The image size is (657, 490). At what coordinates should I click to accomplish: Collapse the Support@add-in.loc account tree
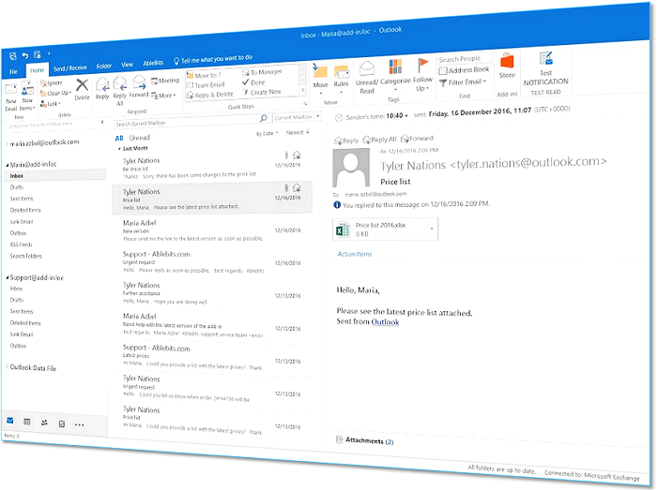pyautogui.click(x=8, y=277)
